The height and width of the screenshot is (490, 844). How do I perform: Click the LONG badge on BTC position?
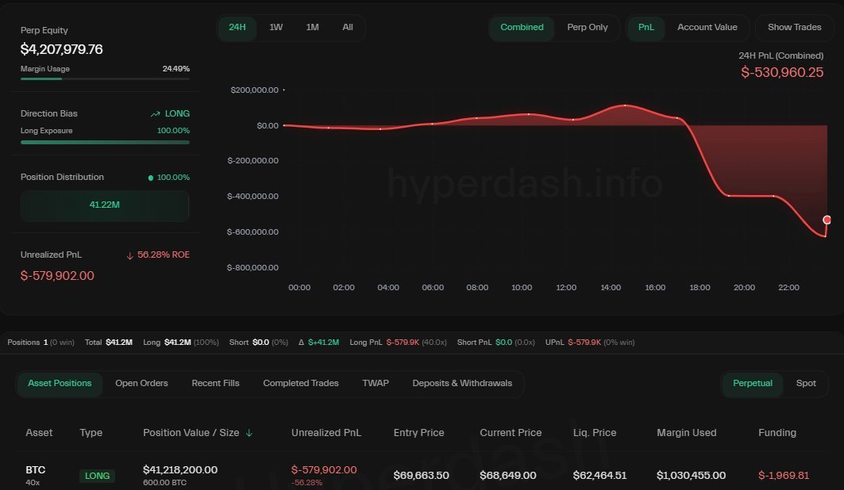[x=96, y=476]
